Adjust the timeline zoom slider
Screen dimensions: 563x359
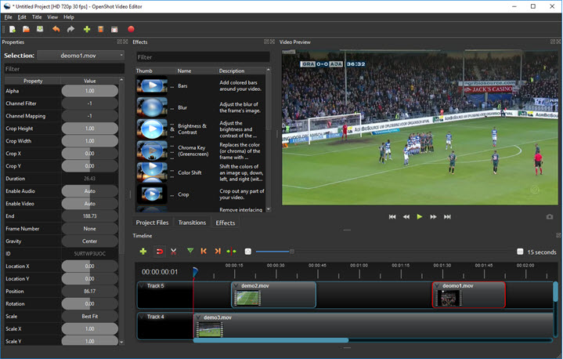[291, 252]
